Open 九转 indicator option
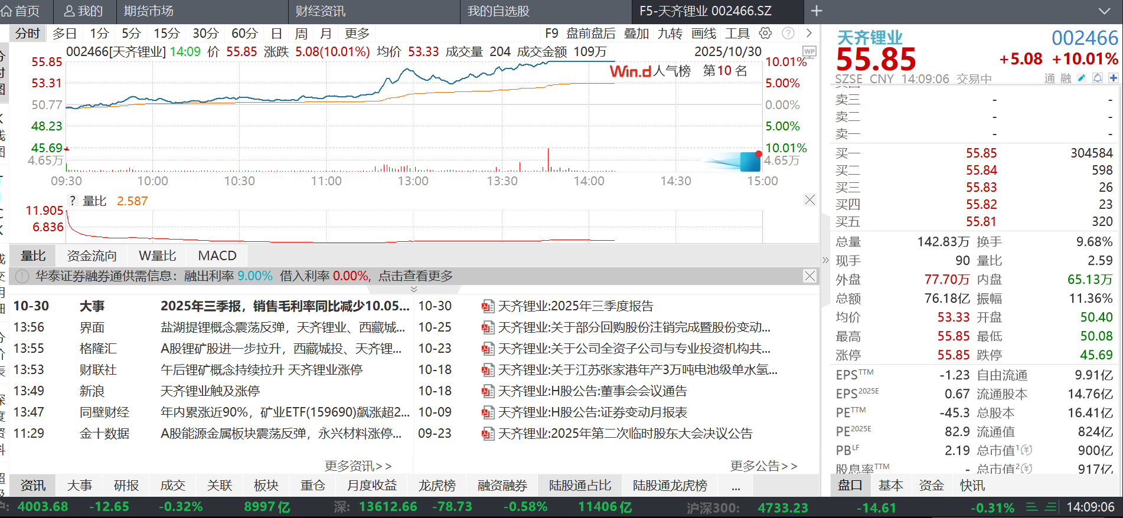 pyautogui.click(x=670, y=33)
